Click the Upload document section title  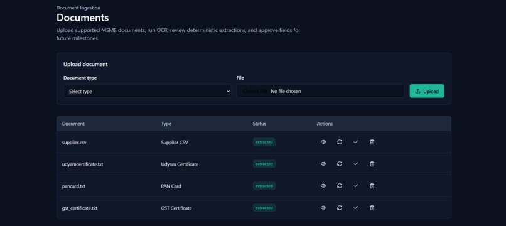coord(85,64)
